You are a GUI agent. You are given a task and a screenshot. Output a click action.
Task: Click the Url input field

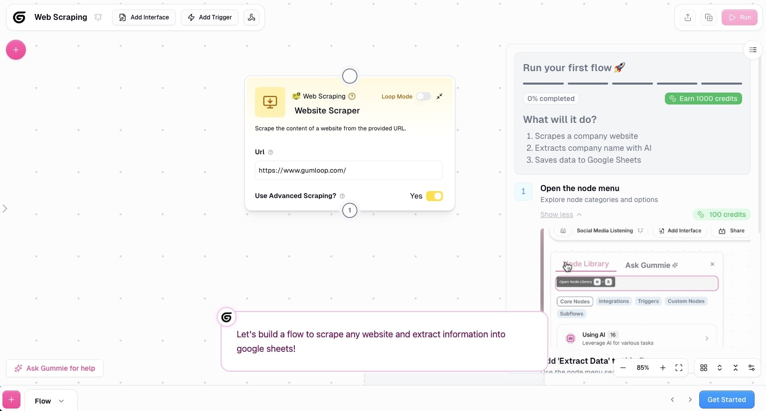(x=349, y=170)
